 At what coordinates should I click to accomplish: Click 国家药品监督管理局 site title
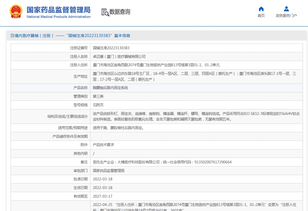point(58,10)
